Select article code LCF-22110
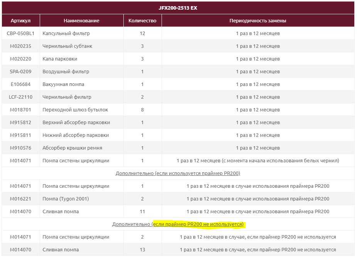The height and width of the screenshot is (261, 357). point(20,97)
